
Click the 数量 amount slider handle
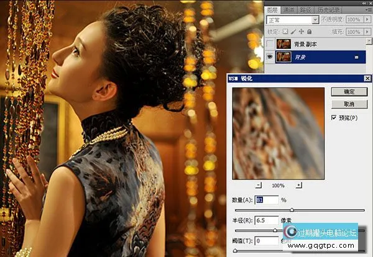pos(292,210)
